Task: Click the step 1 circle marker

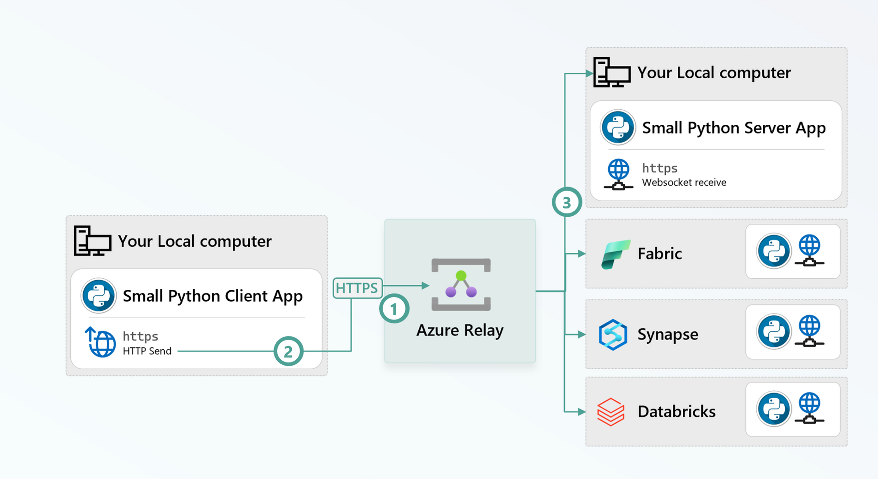Action: (394, 309)
